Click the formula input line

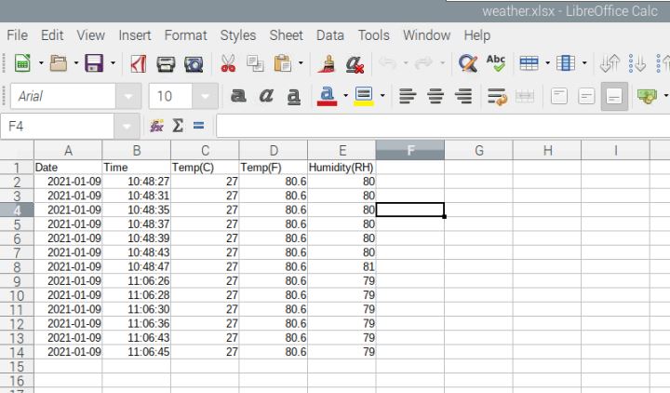(x=443, y=126)
